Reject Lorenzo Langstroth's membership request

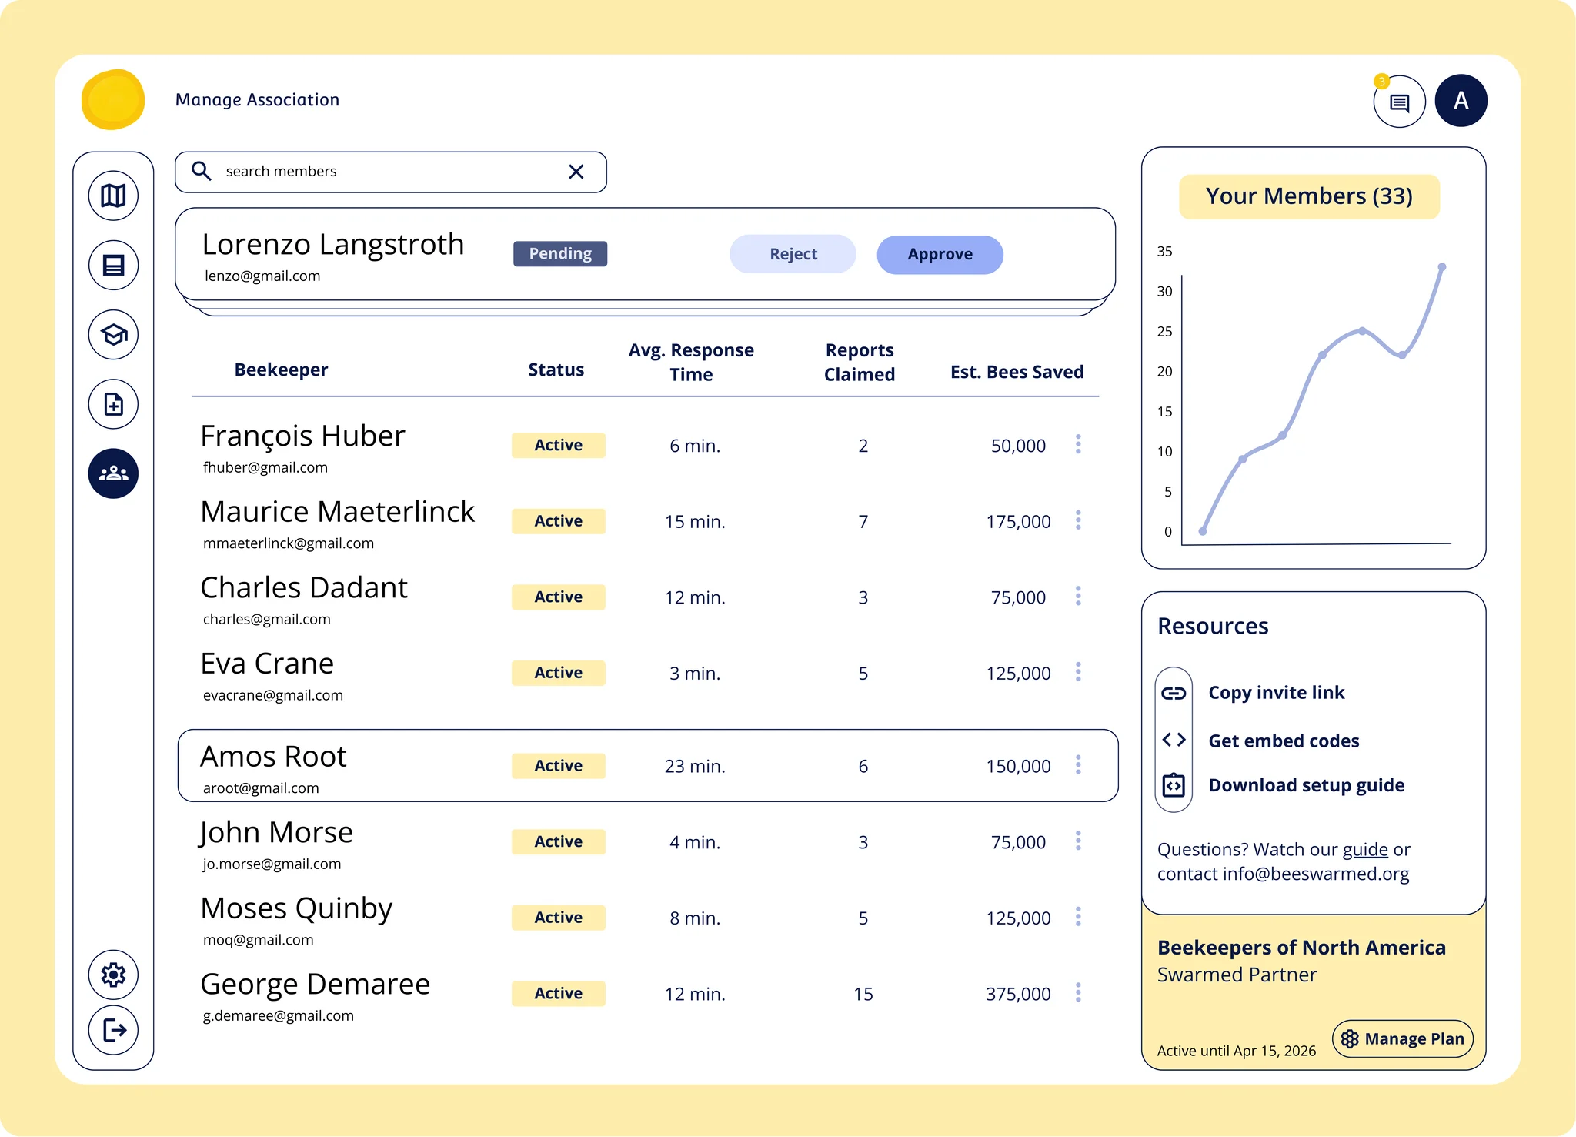tap(793, 254)
